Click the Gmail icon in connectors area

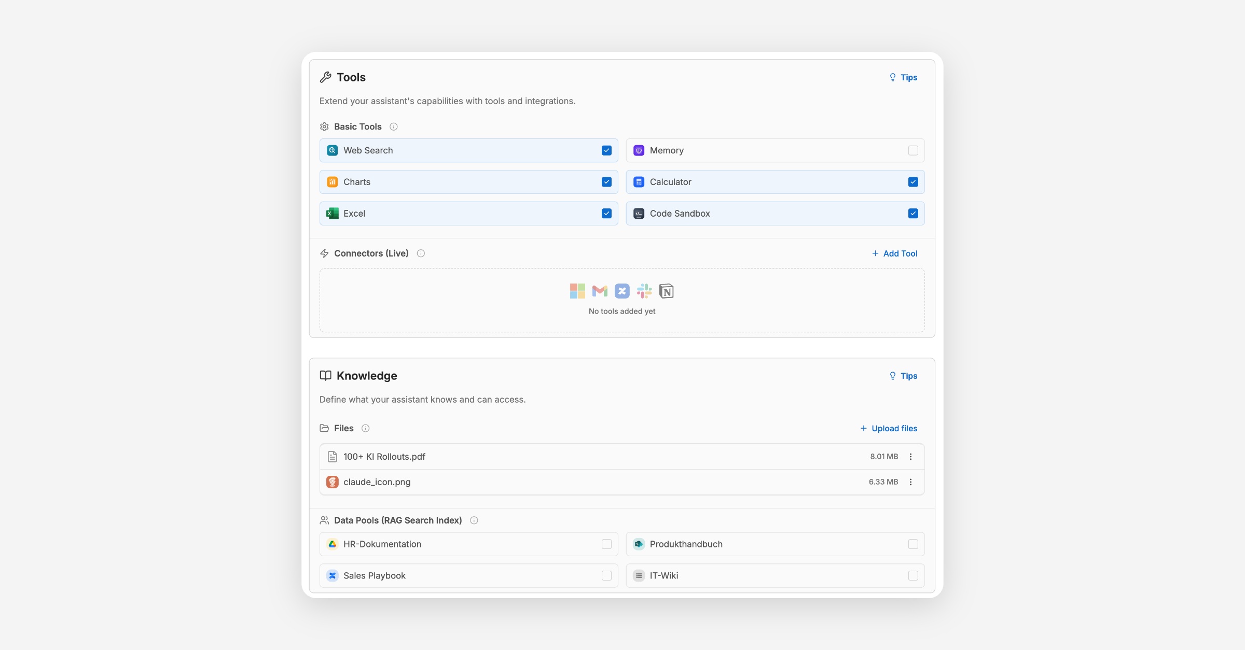tap(600, 291)
